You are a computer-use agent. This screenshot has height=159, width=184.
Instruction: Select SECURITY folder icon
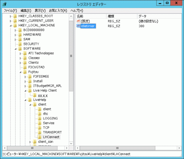(x=20, y=44)
